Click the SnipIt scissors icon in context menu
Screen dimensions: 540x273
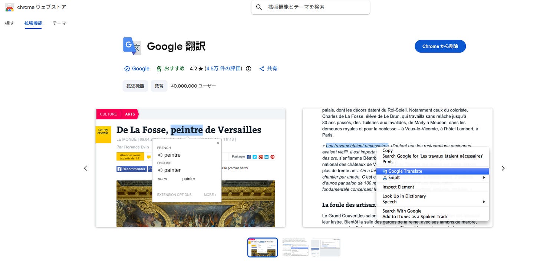click(385, 177)
